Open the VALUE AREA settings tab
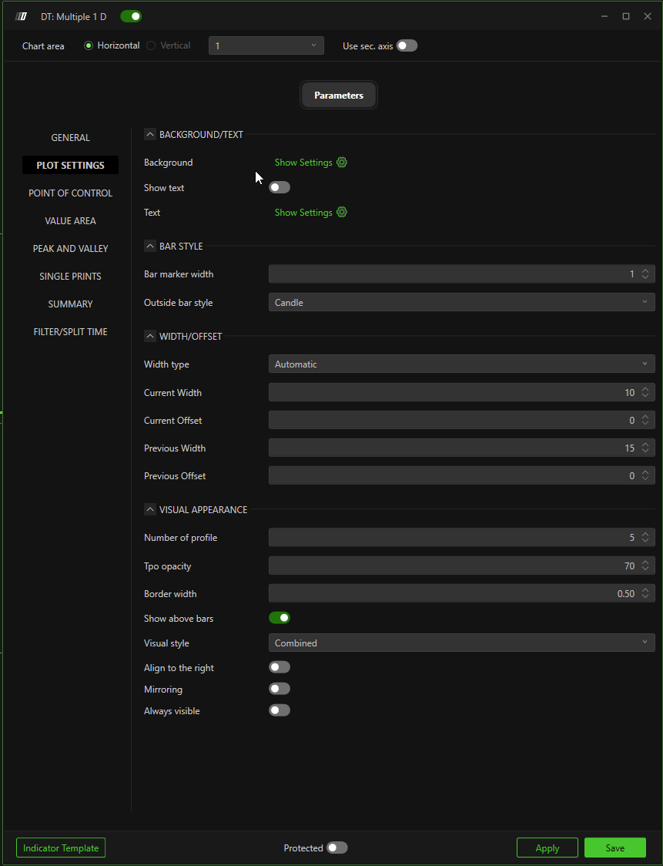The image size is (663, 866). tap(70, 221)
